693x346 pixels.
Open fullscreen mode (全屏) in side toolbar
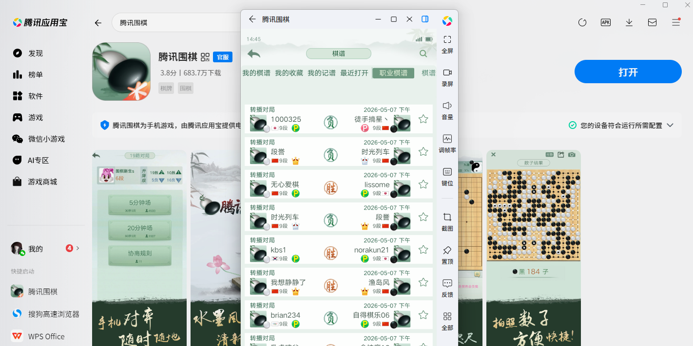click(x=447, y=44)
